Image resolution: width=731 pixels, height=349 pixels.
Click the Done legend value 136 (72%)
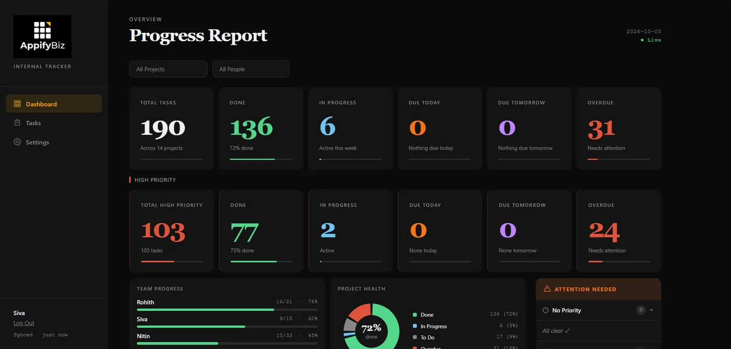(504, 315)
